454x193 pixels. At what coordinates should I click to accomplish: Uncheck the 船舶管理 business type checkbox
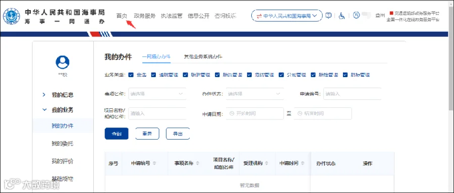coord(186,75)
